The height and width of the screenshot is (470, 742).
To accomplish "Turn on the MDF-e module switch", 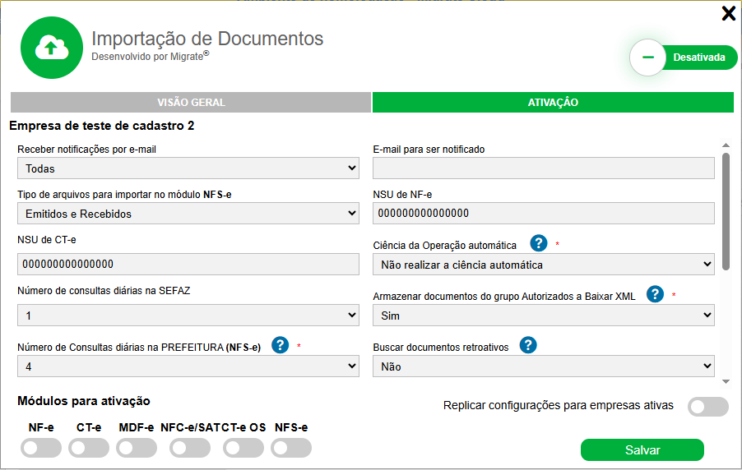I will click(x=137, y=448).
